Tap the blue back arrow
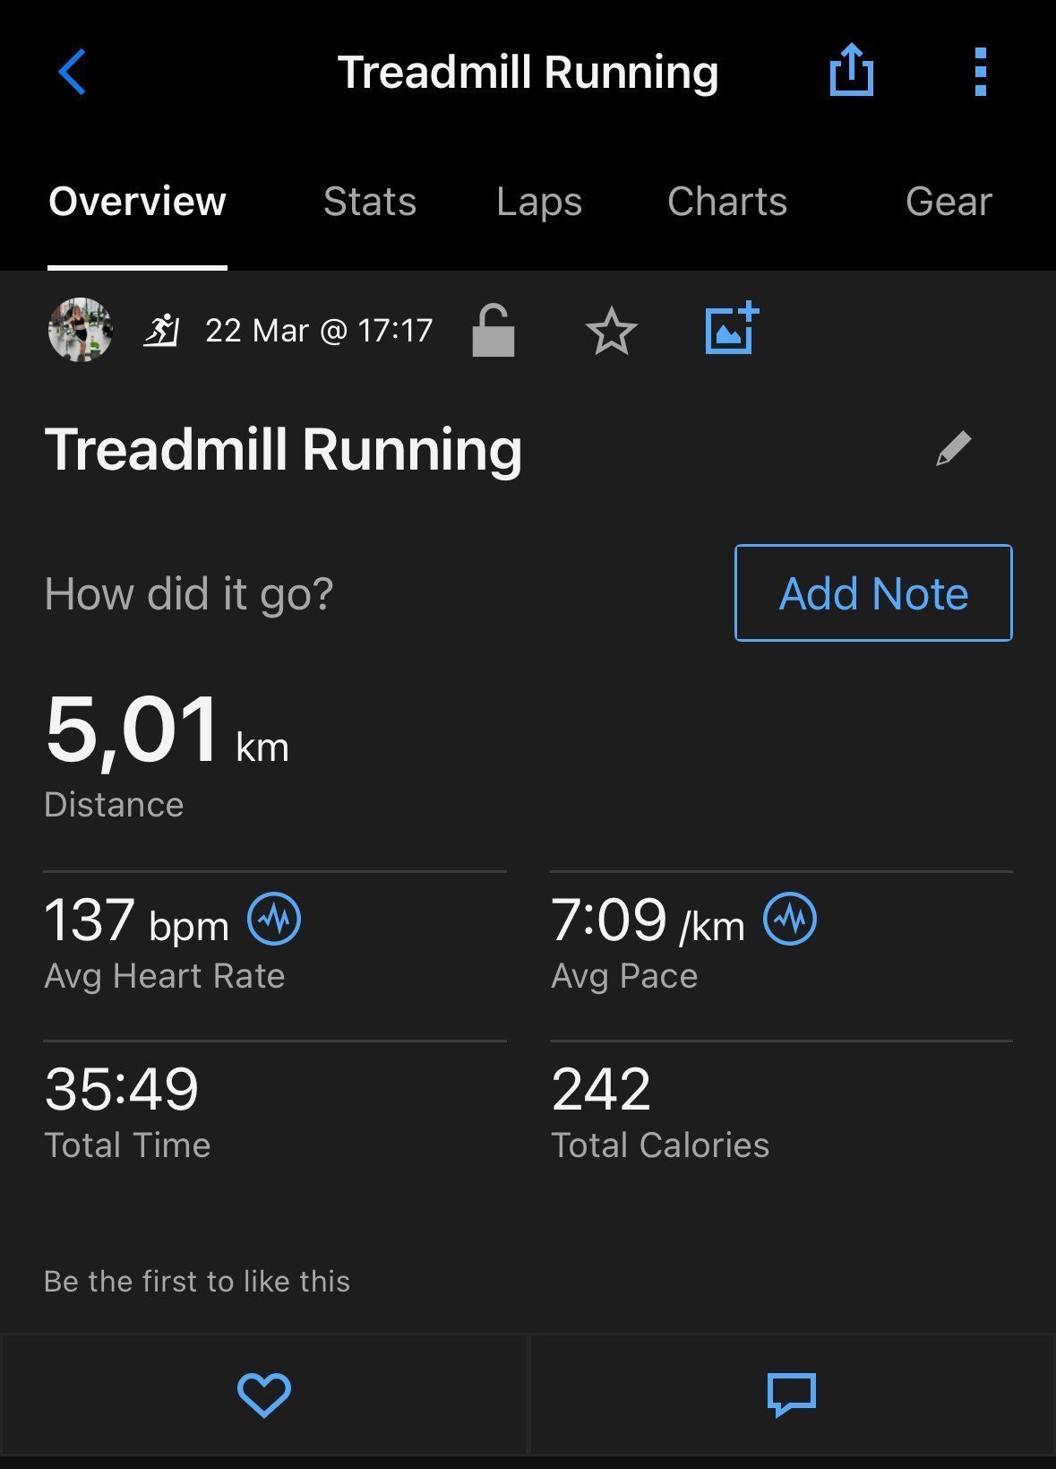Image resolution: width=1056 pixels, height=1469 pixels. coord(72,72)
